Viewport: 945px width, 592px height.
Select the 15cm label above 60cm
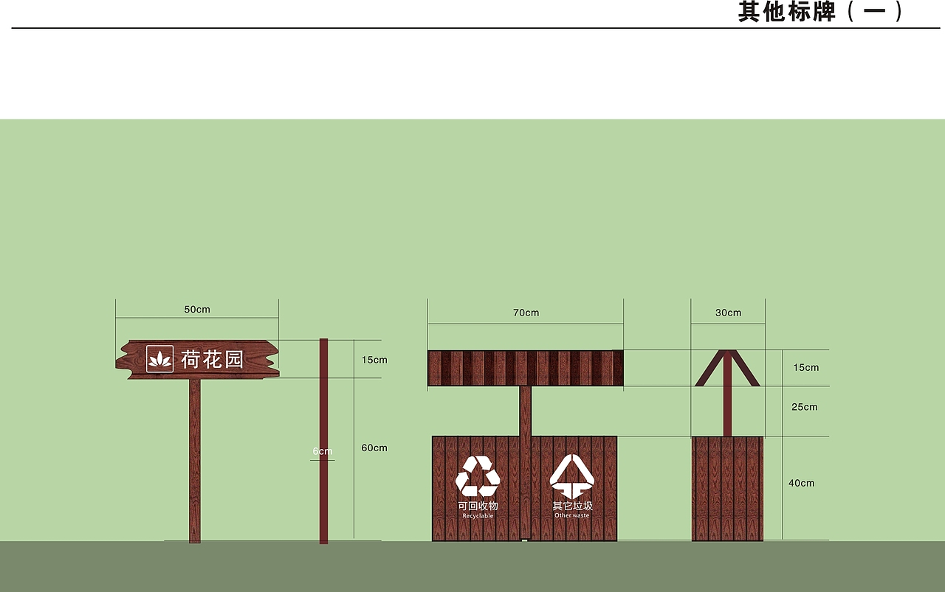click(x=374, y=360)
